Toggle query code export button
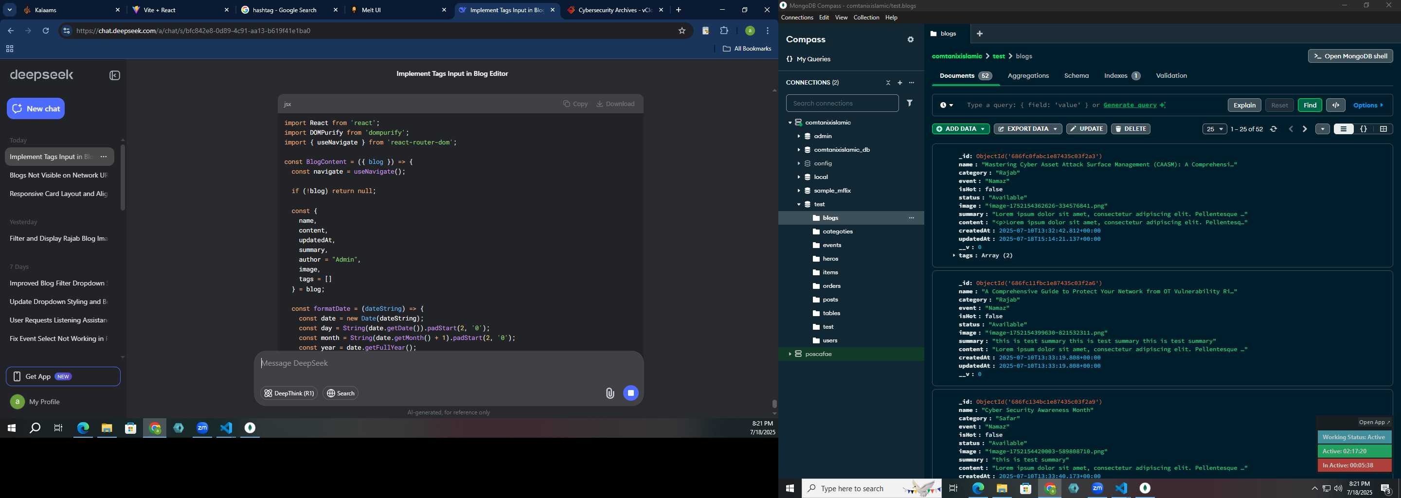 pos(1336,105)
